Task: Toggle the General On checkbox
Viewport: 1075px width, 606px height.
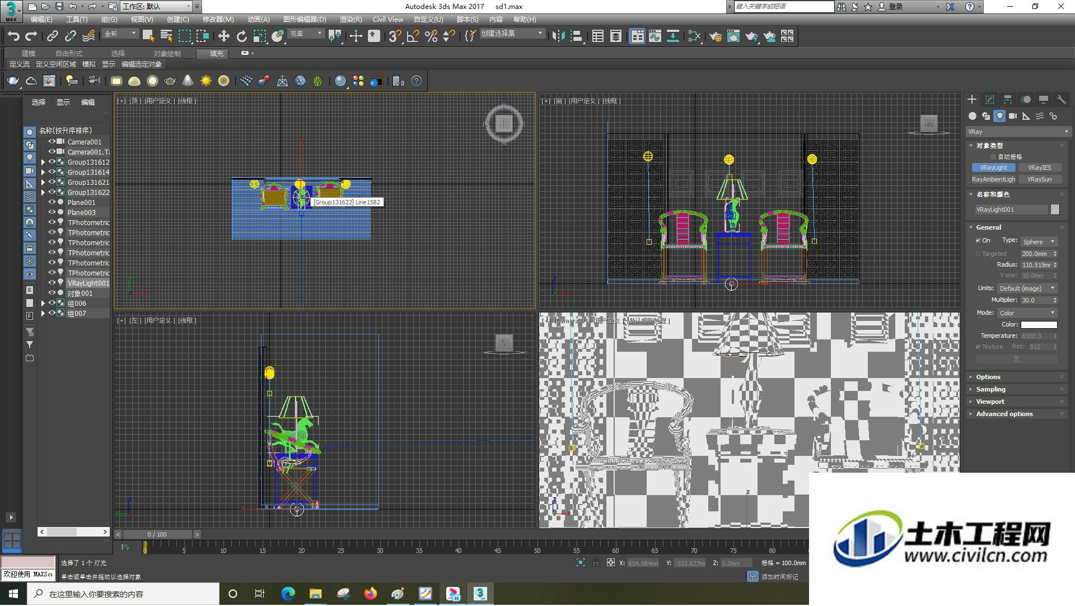Action: click(978, 240)
